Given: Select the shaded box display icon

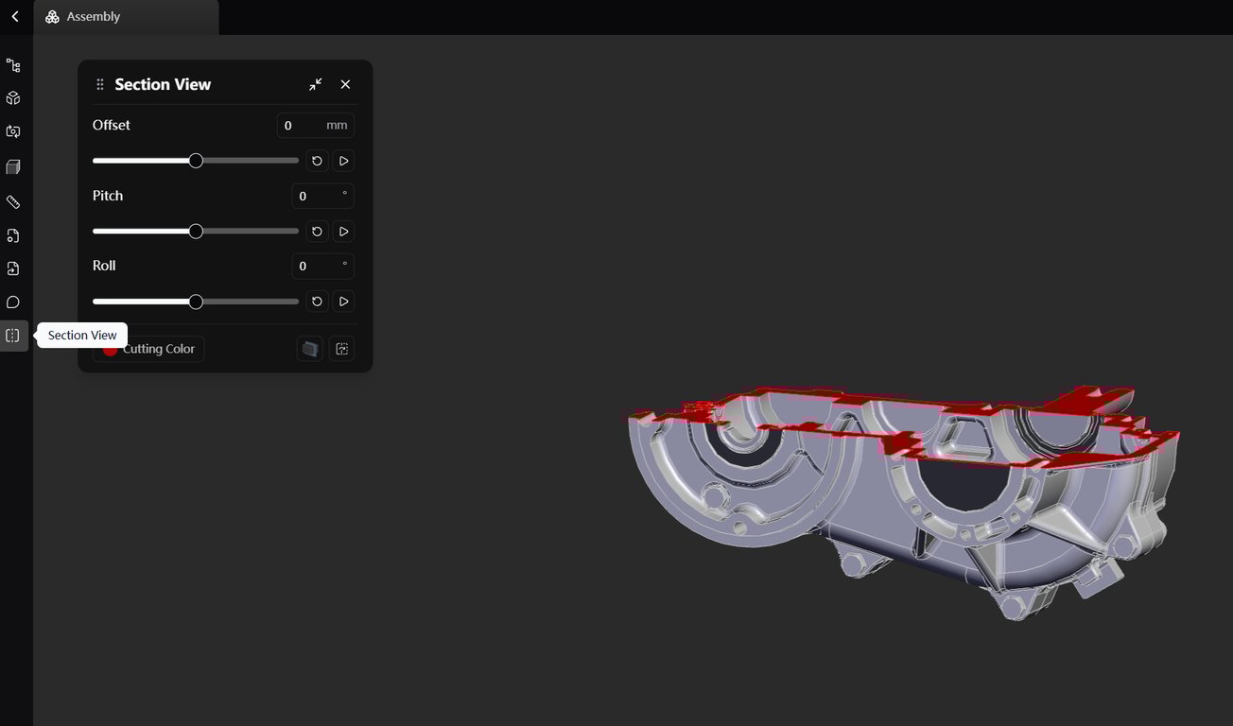Looking at the screenshot, I should click(x=13, y=167).
